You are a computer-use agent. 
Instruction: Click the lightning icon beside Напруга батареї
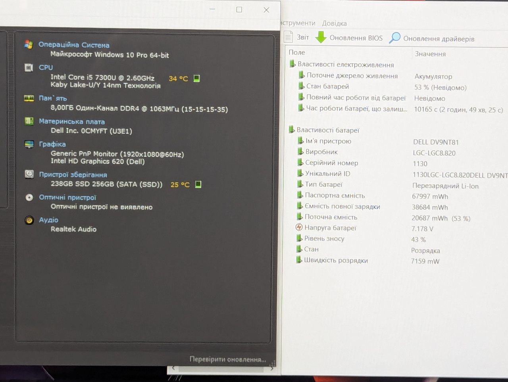pyautogui.click(x=299, y=227)
